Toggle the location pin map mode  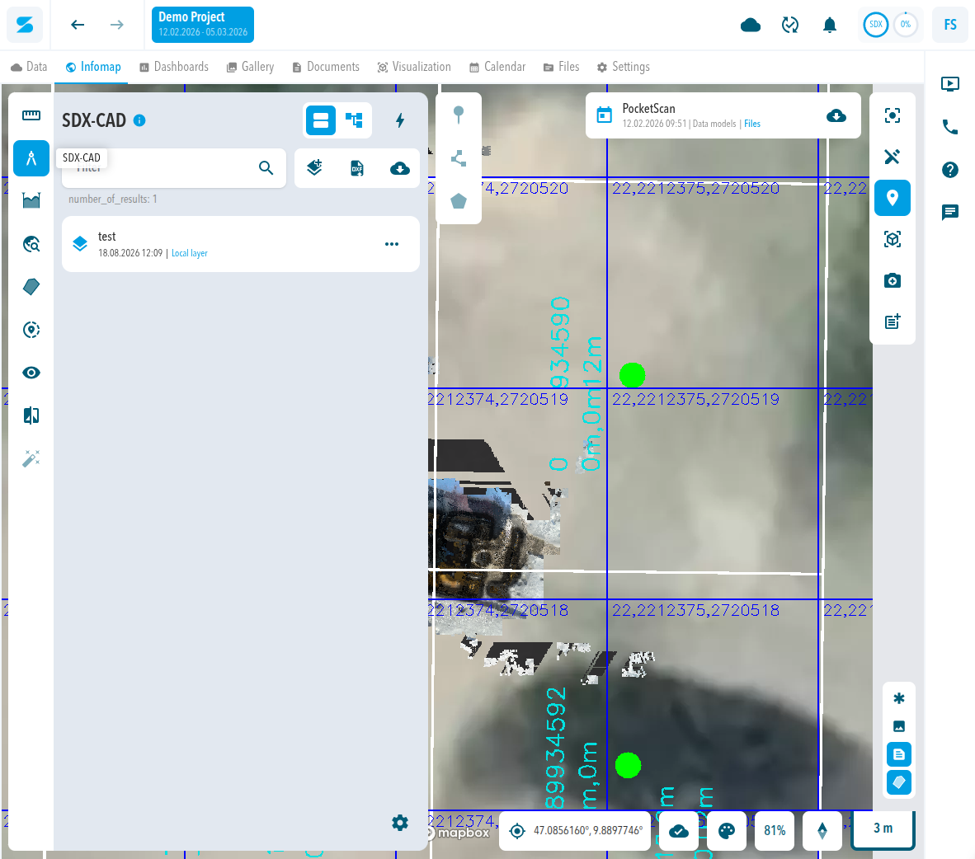click(x=893, y=199)
